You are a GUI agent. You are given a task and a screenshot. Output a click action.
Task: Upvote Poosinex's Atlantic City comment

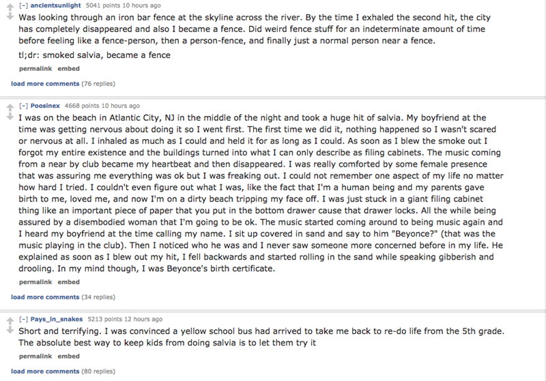(5, 107)
